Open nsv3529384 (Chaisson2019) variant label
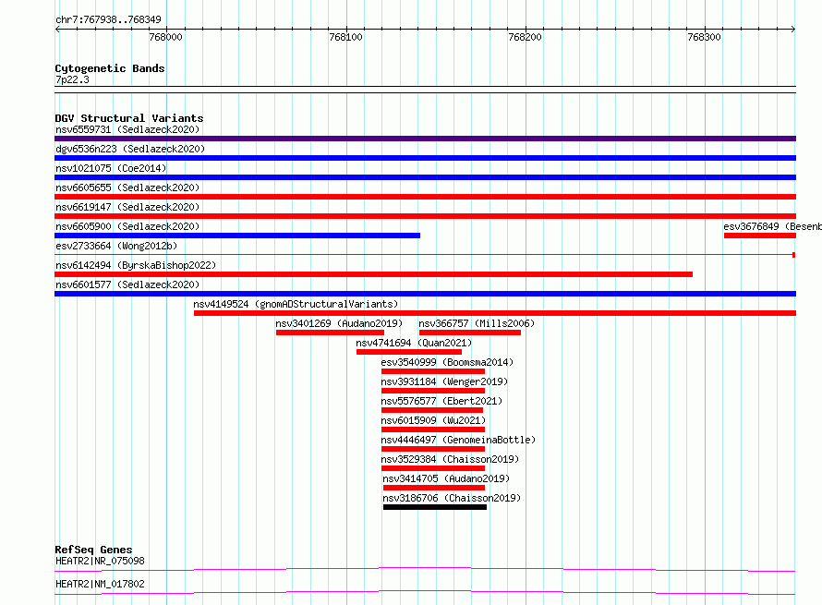This screenshot has width=822, height=605. coord(450,459)
